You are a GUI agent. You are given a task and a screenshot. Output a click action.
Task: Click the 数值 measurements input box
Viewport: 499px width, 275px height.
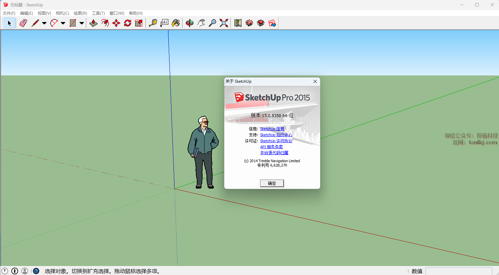pos(459,271)
